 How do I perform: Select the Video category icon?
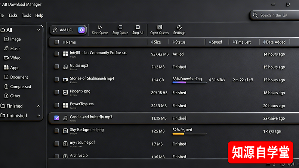pos(6,58)
